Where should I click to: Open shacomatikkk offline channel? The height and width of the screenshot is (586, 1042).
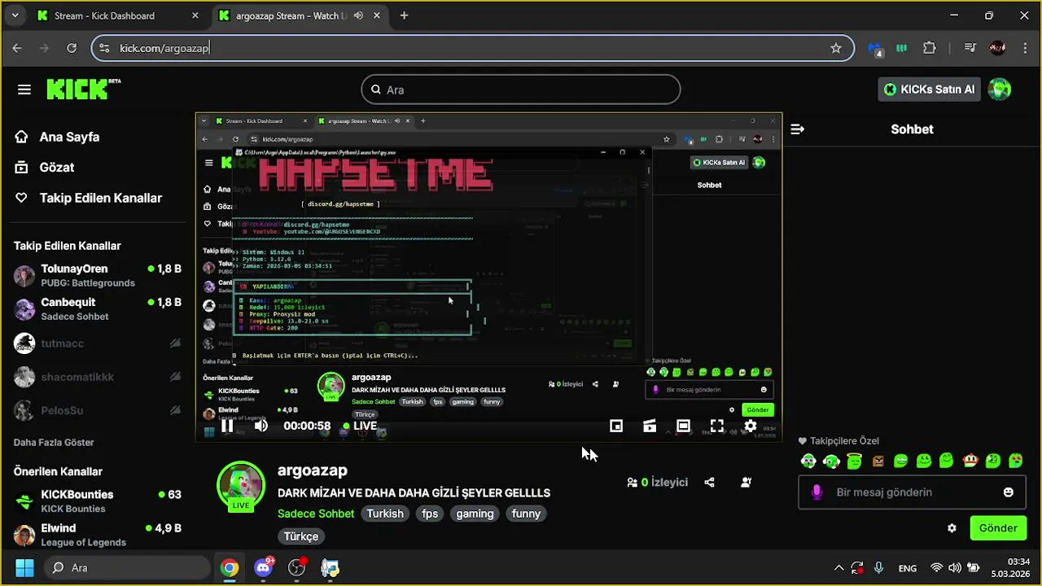coord(98,377)
